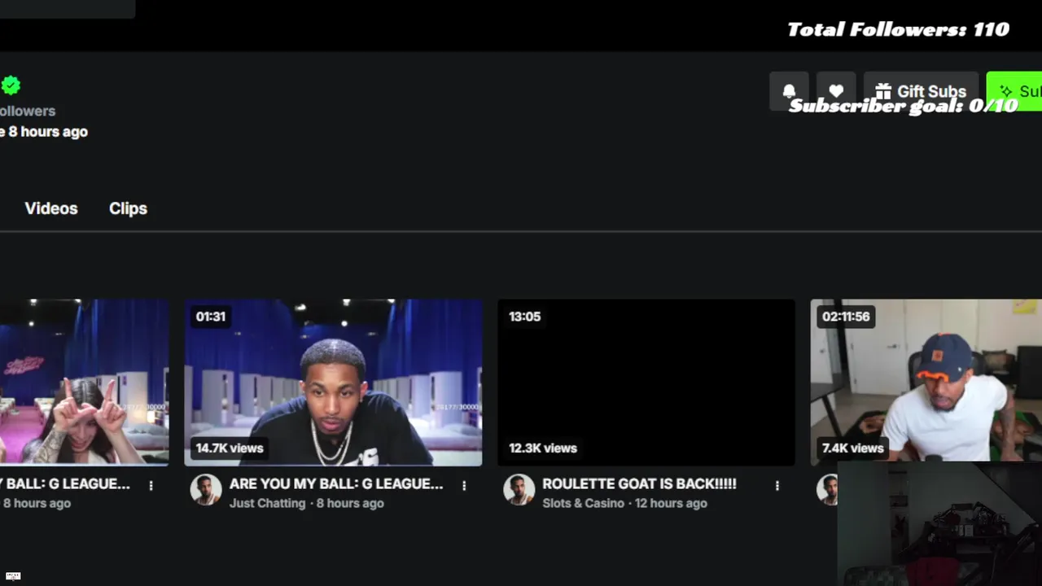The height and width of the screenshot is (586, 1042).
Task: Click the green Subscribe button
Action: coord(1014,91)
